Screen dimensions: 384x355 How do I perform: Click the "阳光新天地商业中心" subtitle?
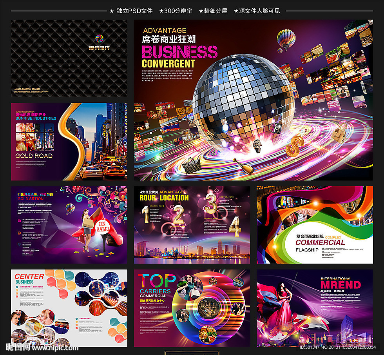click(152, 300)
